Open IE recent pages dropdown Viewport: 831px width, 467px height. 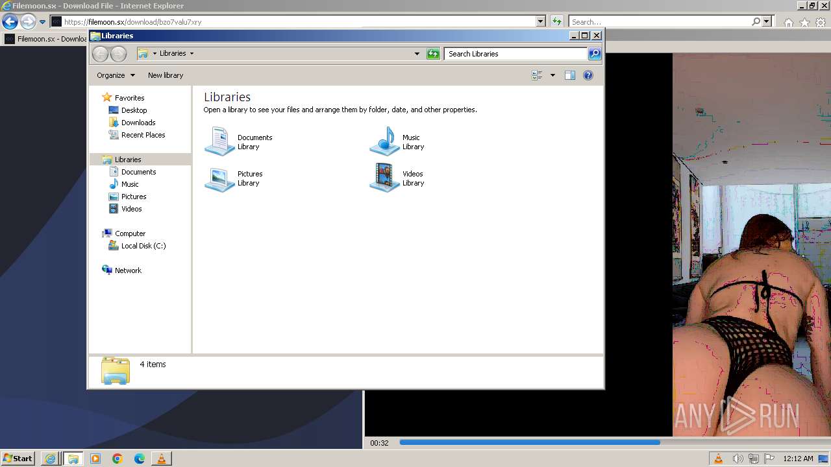tap(42, 22)
